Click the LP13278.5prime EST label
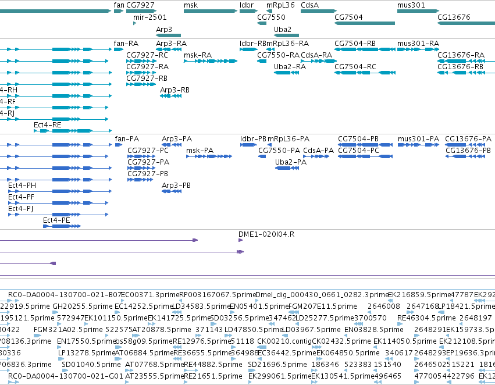495x385 pixels. click(x=87, y=353)
